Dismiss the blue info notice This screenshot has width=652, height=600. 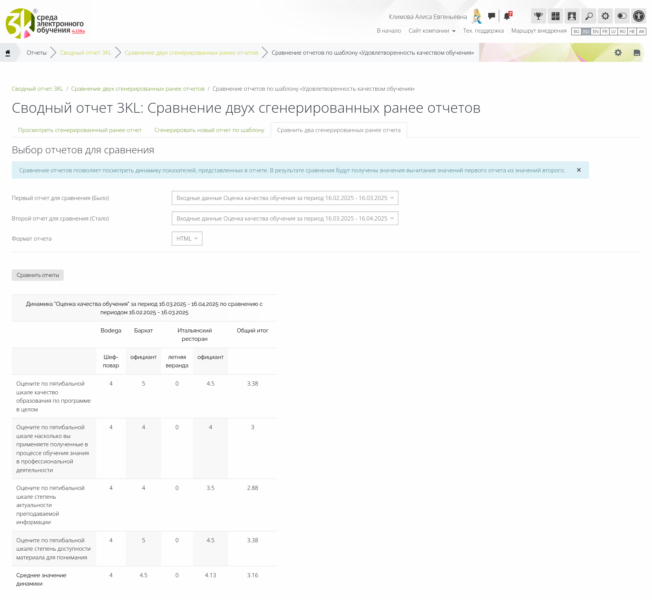[x=579, y=170]
